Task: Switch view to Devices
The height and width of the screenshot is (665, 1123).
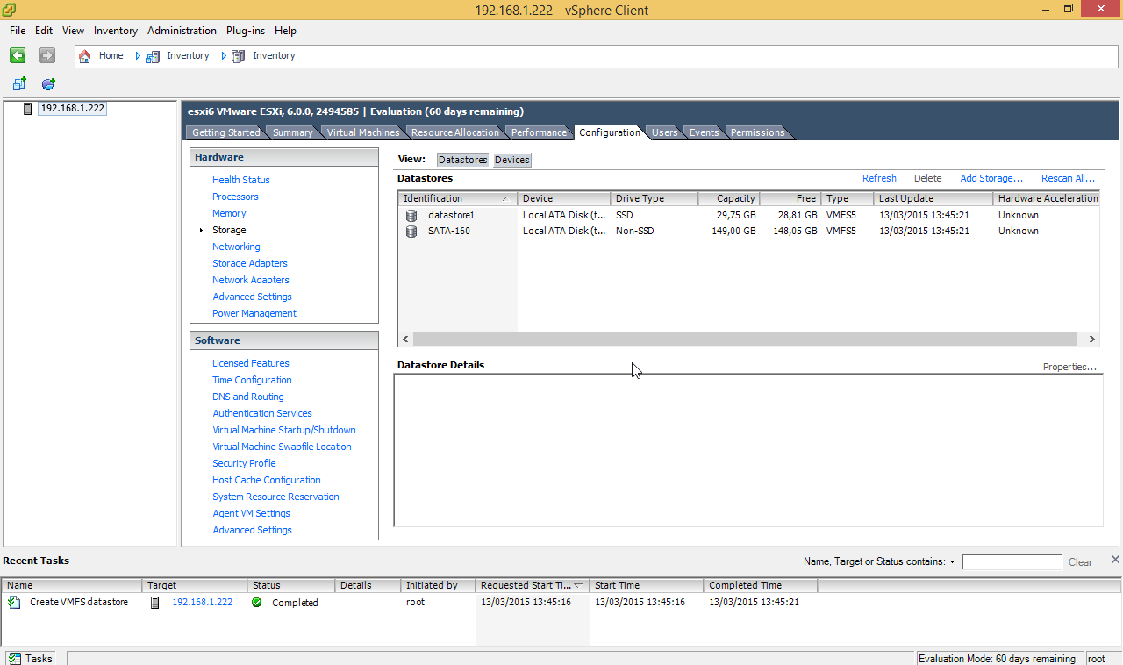Action: click(512, 160)
